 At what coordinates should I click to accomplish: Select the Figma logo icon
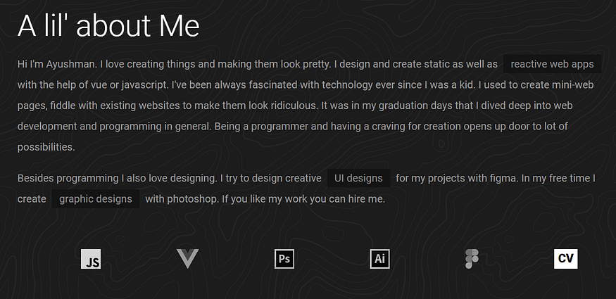pos(472,259)
